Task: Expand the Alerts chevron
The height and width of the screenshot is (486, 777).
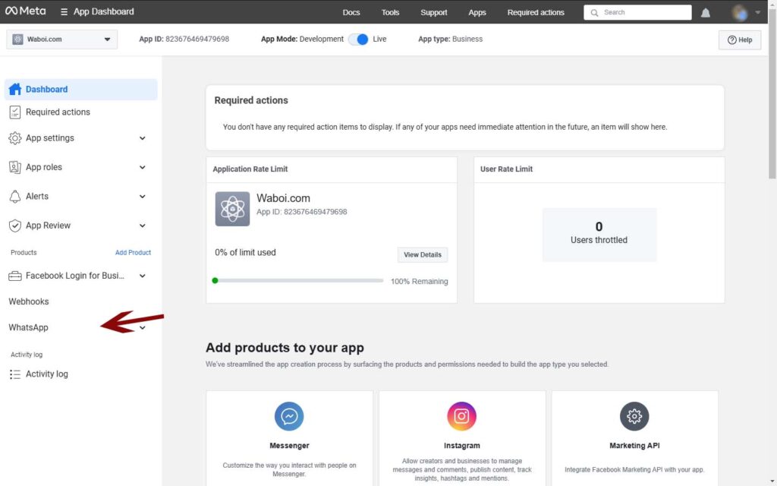Action: (x=142, y=197)
